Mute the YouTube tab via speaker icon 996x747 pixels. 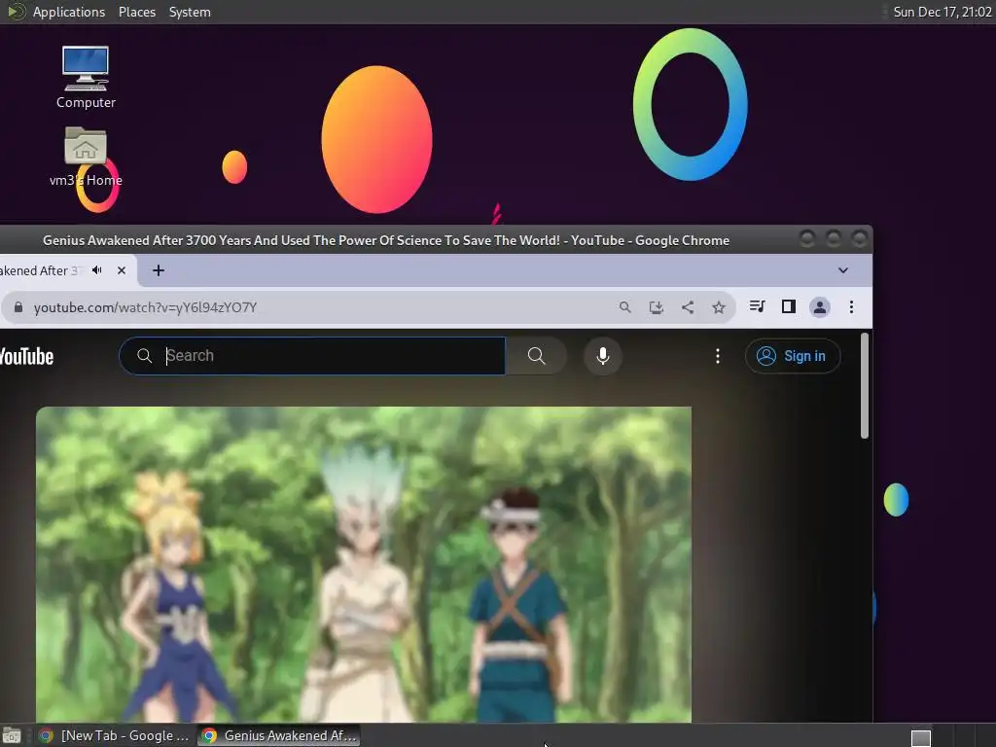point(97,270)
